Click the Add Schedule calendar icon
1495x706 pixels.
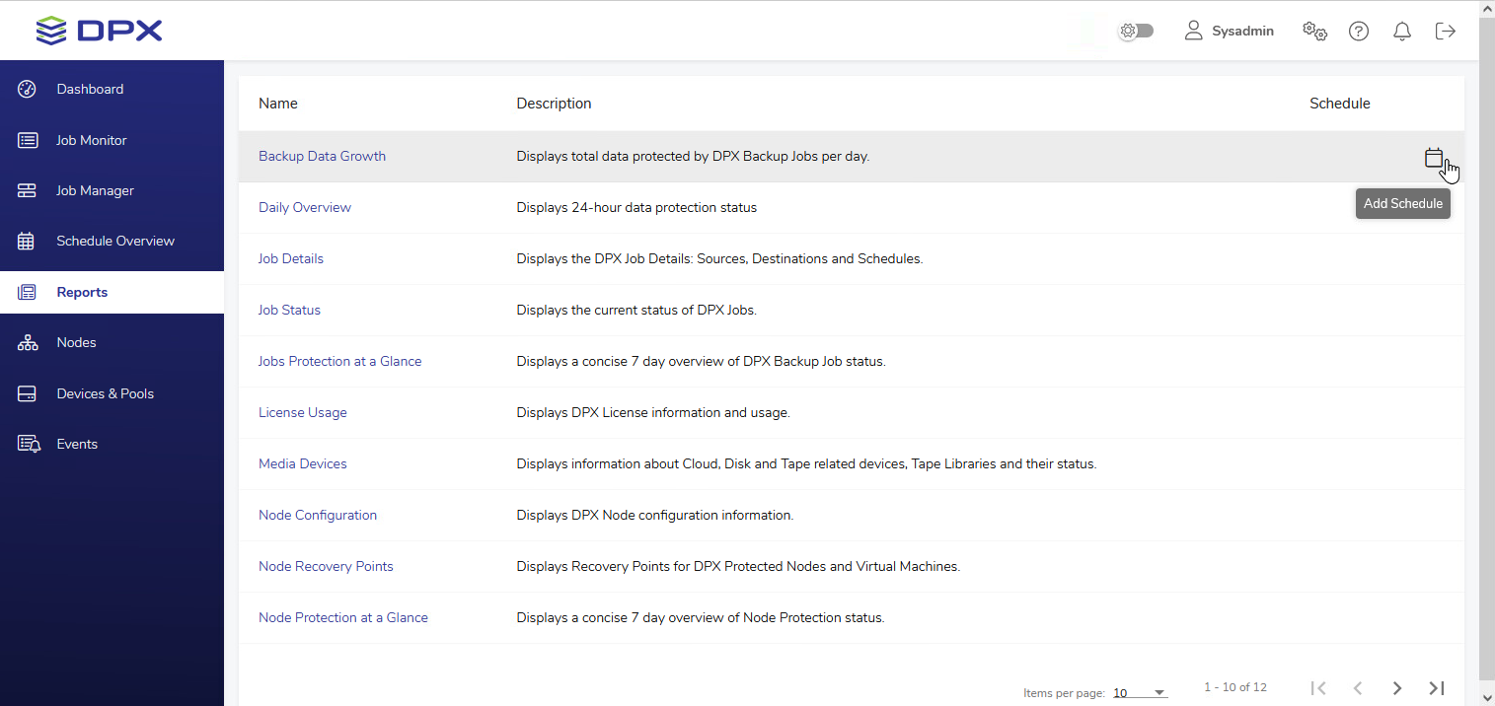tap(1433, 158)
